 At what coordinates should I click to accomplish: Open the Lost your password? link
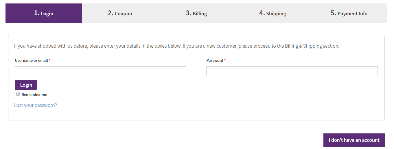pos(36,105)
